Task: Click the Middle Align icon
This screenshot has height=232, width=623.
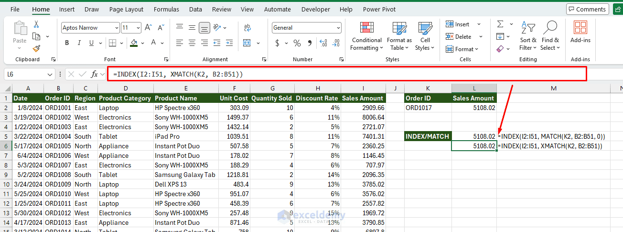Action: click(x=192, y=28)
